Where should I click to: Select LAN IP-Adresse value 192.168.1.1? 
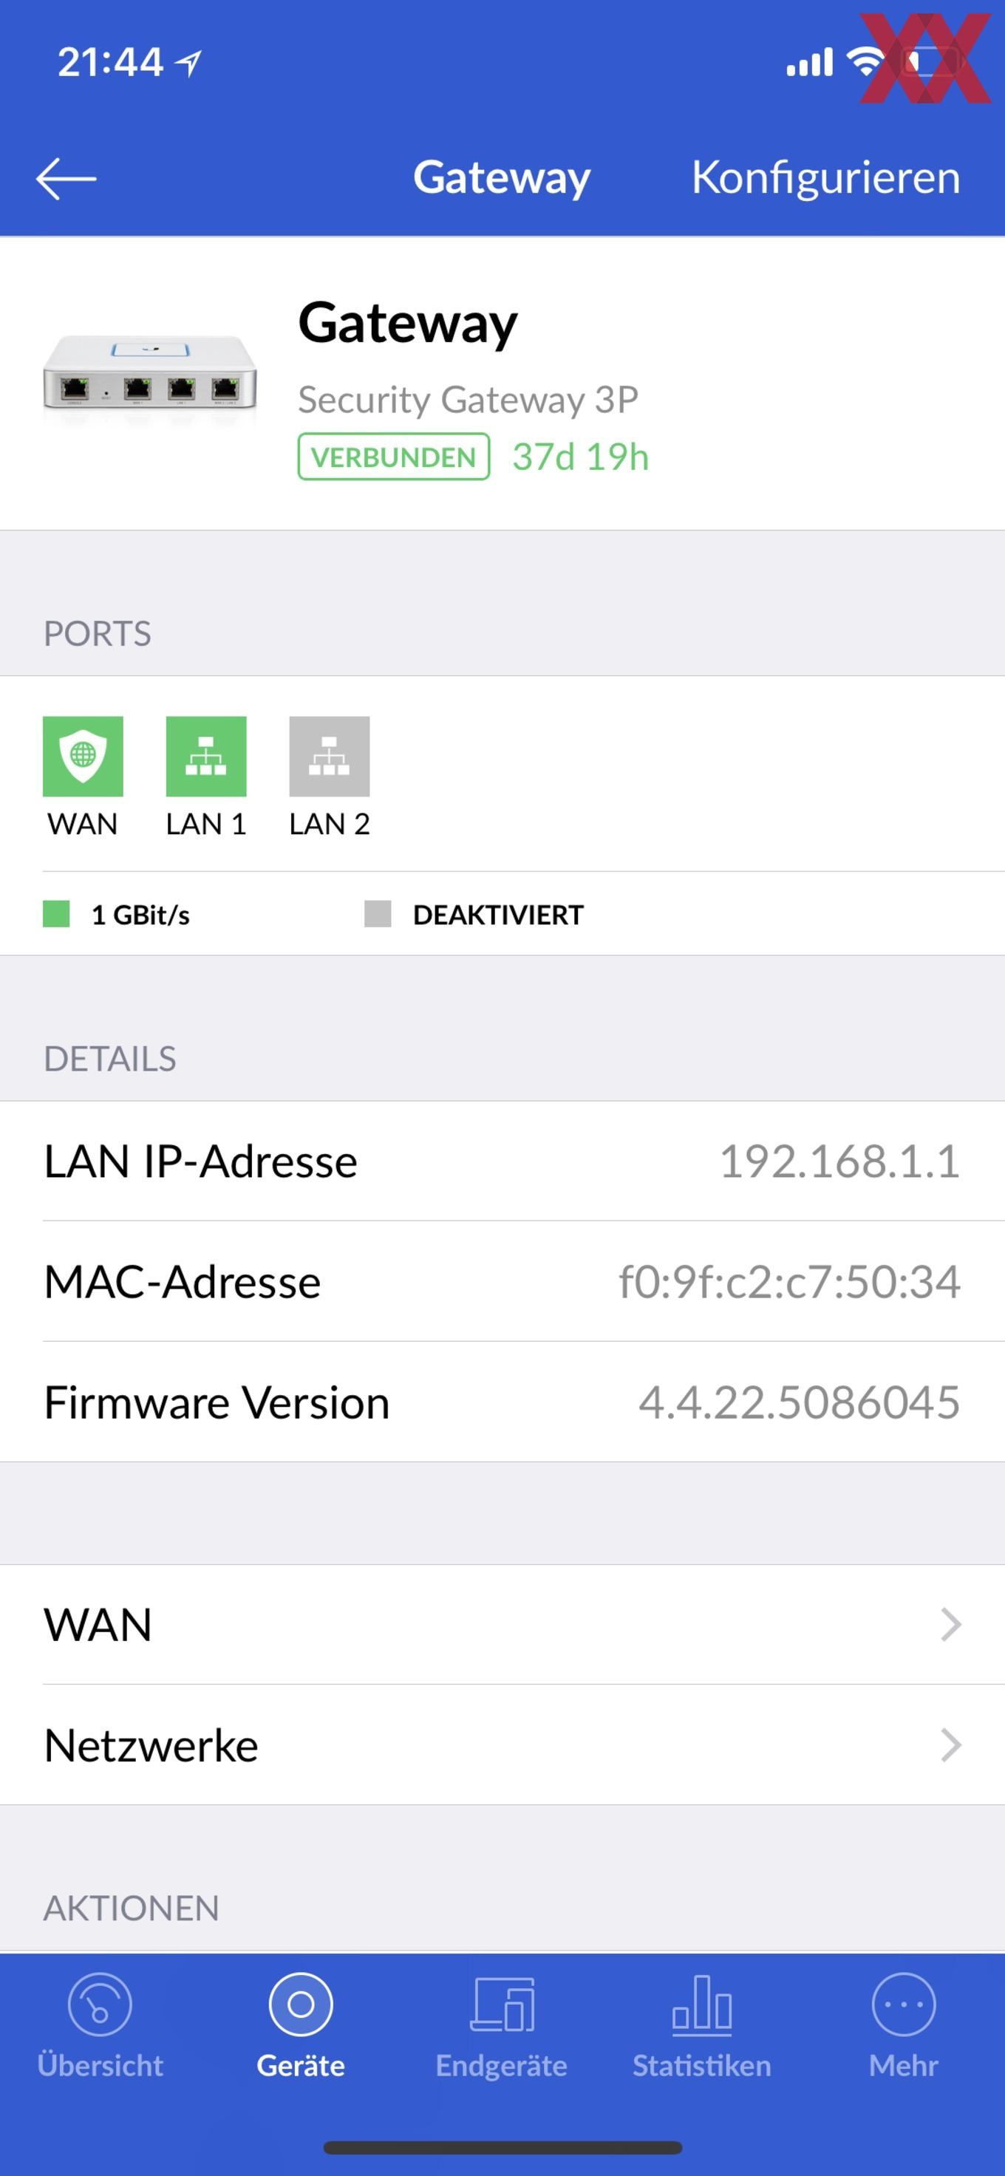pos(839,1162)
